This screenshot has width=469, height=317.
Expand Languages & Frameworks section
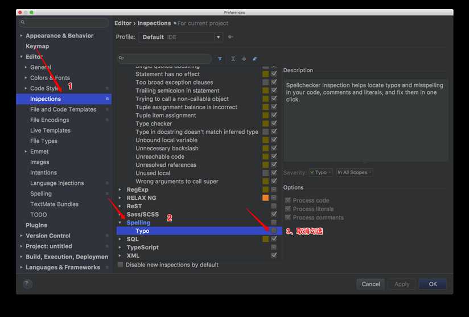click(21, 267)
